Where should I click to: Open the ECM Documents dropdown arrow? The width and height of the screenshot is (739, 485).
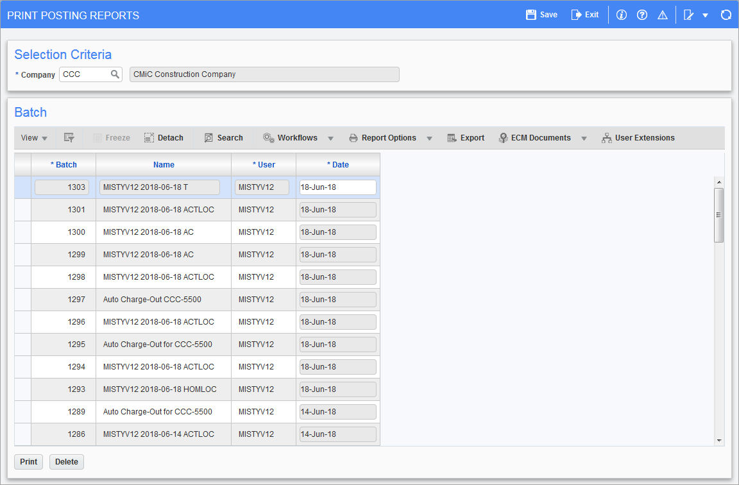(x=583, y=138)
